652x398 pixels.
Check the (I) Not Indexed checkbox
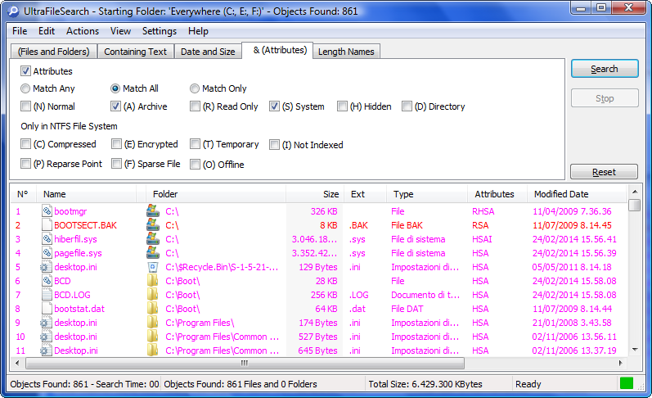274,144
